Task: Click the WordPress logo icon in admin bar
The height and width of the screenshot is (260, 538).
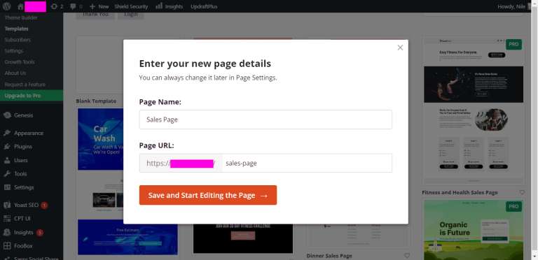Action: point(6,6)
